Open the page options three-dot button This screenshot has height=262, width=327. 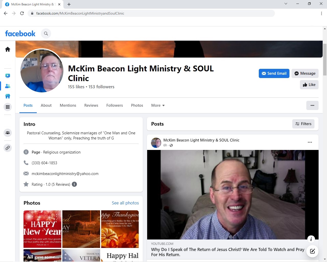pyautogui.click(x=312, y=105)
